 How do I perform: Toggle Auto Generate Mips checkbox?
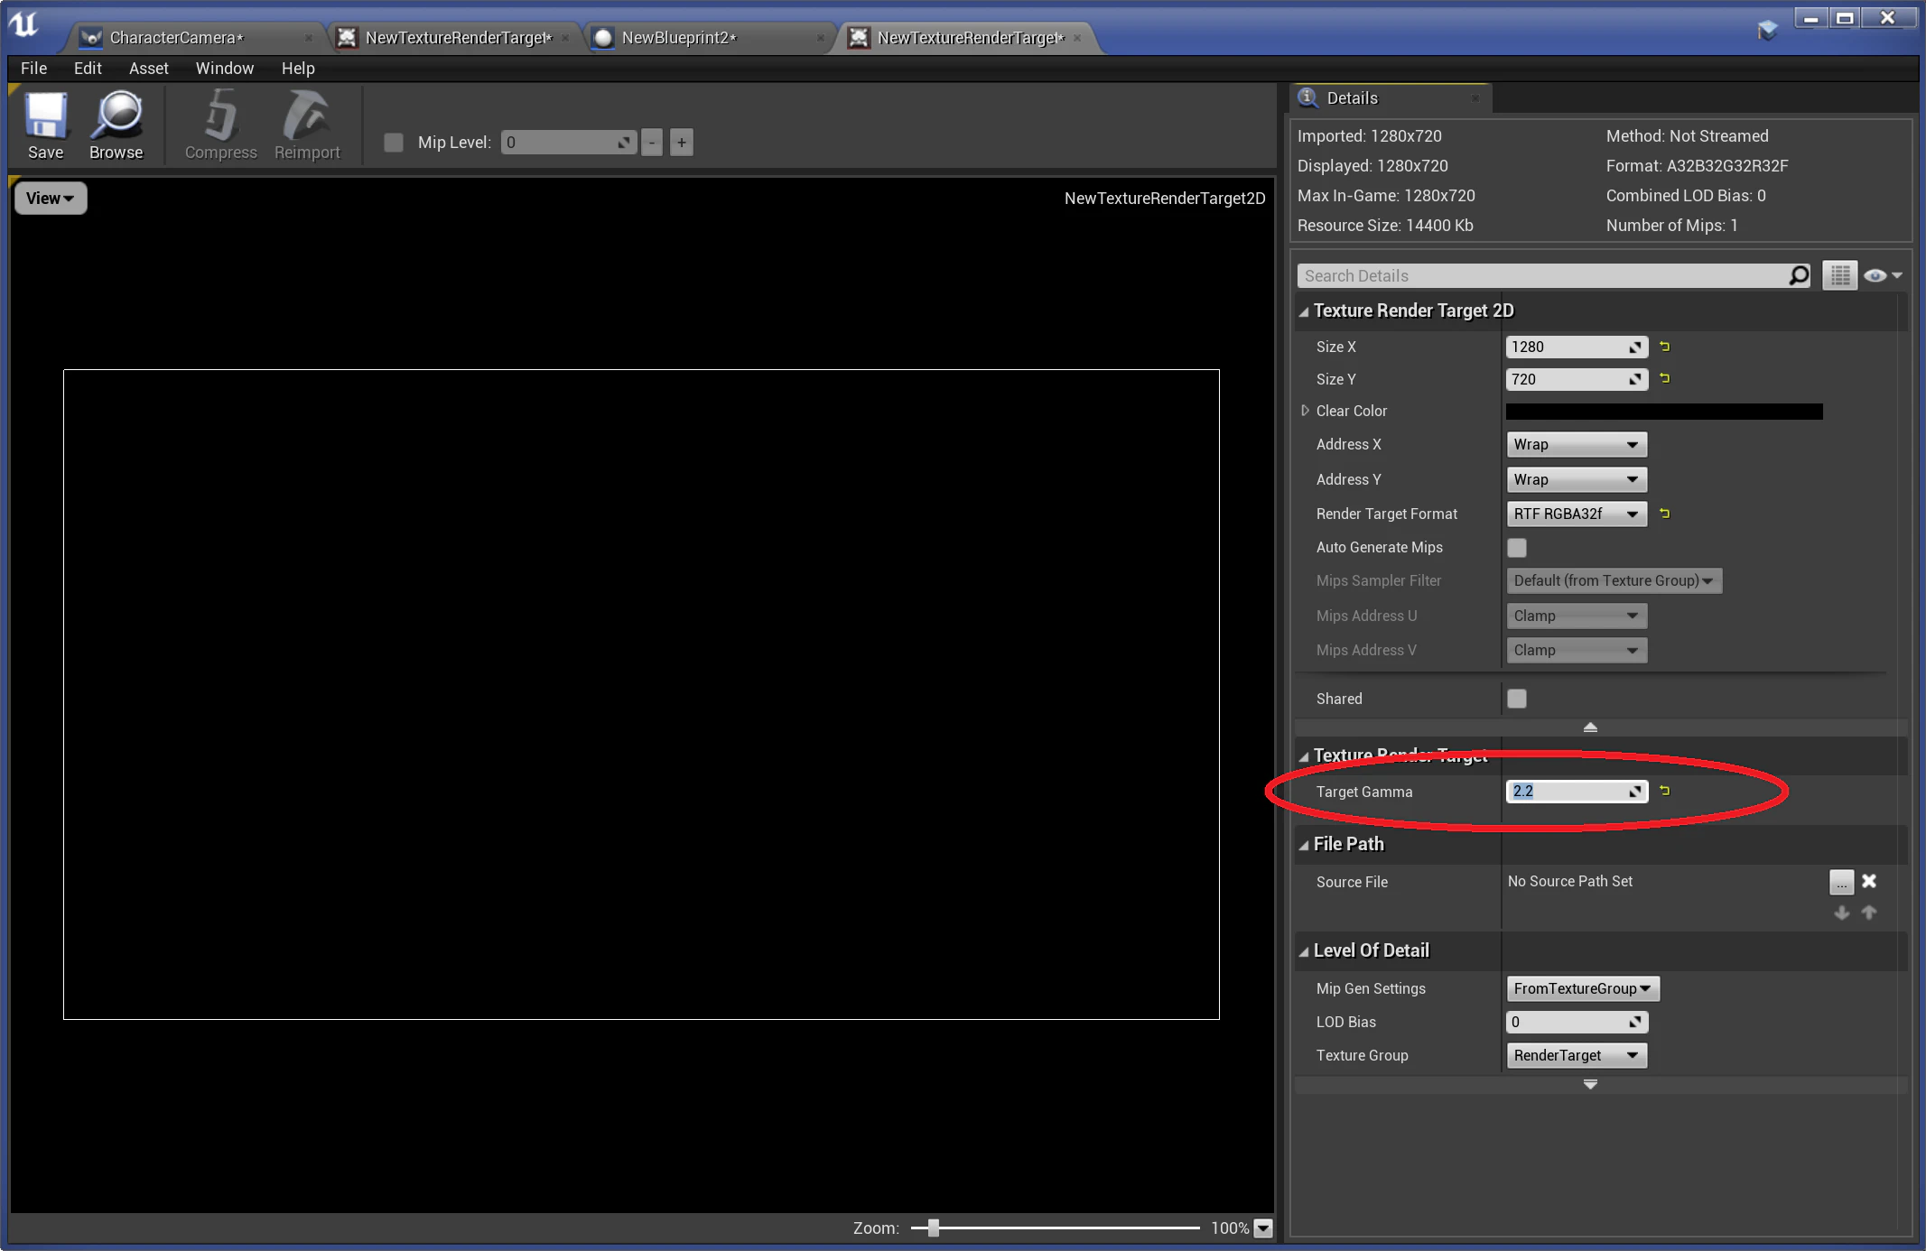(x=1517, y=547)
